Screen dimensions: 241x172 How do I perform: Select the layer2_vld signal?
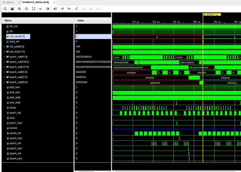pyautogui.click(x=15, y=133)
